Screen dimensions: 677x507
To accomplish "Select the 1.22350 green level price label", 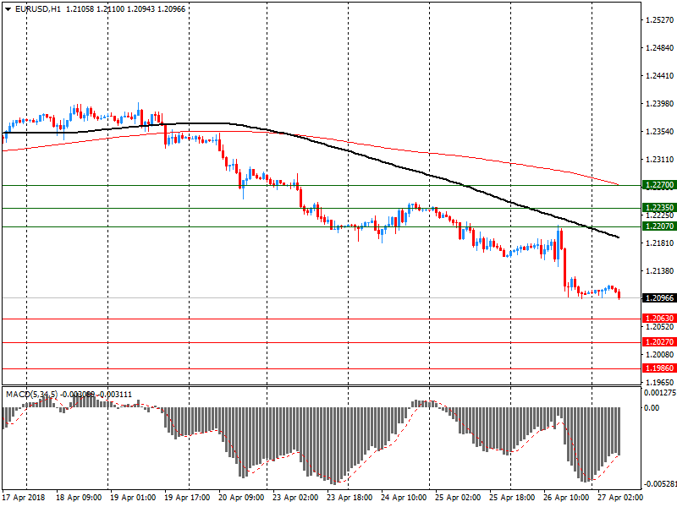I will point(659,207).
